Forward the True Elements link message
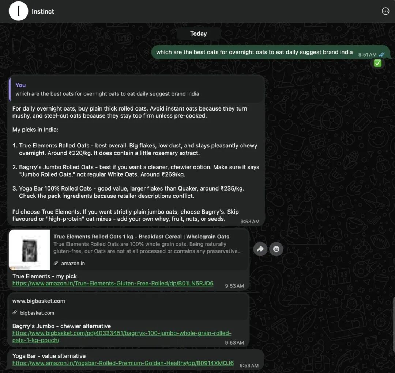 (x=260, y=249)
